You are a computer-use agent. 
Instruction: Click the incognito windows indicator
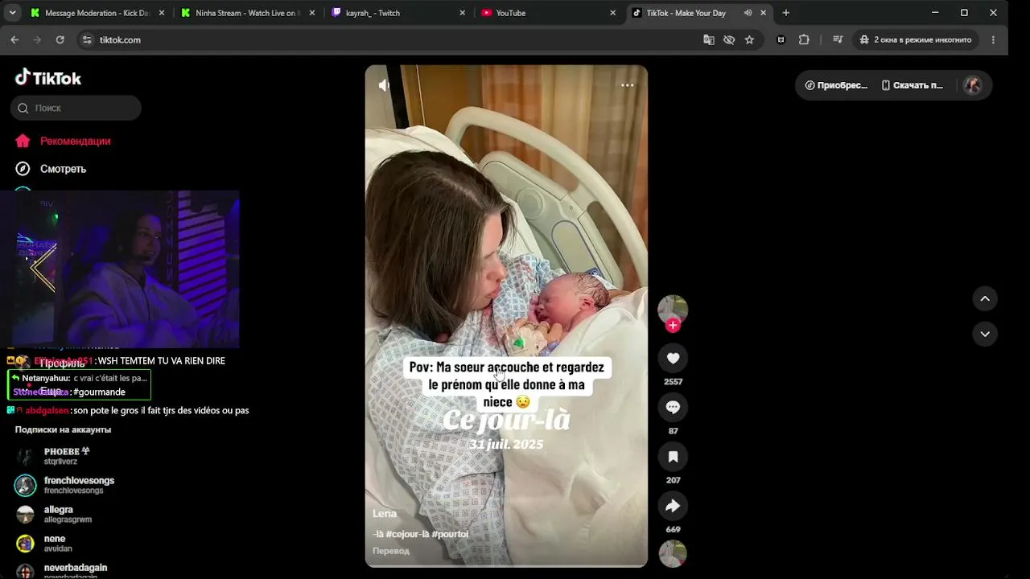coord(916,39)
